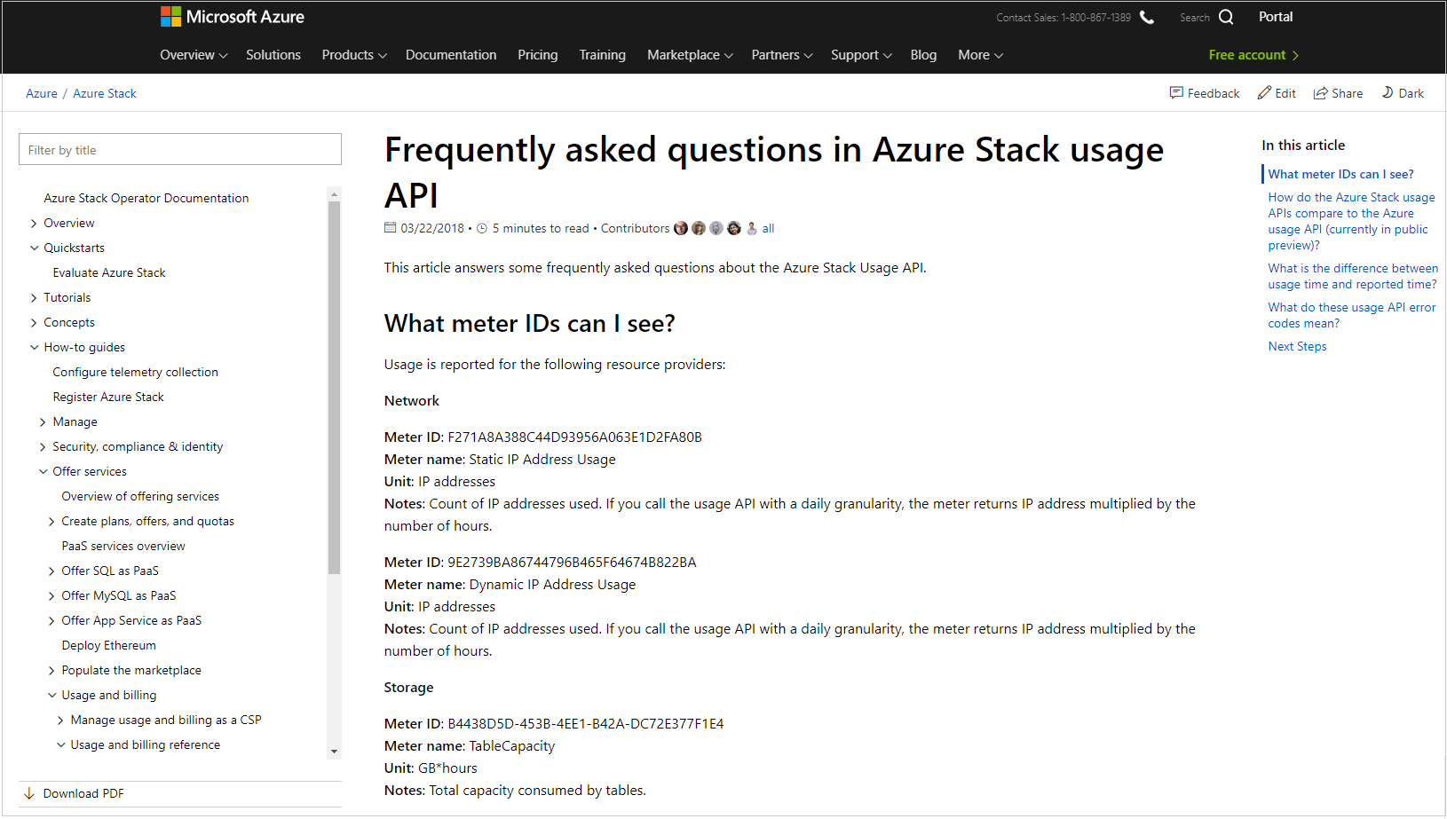Open the Training nav item
The image size is (1447, 819).
click(602, 55)
